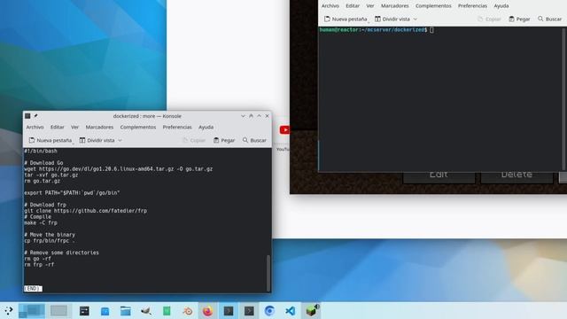The height and width of the screenshot is (319, 567).
Task: Switch to the second virtual desktop in pager
Action: 58,311
